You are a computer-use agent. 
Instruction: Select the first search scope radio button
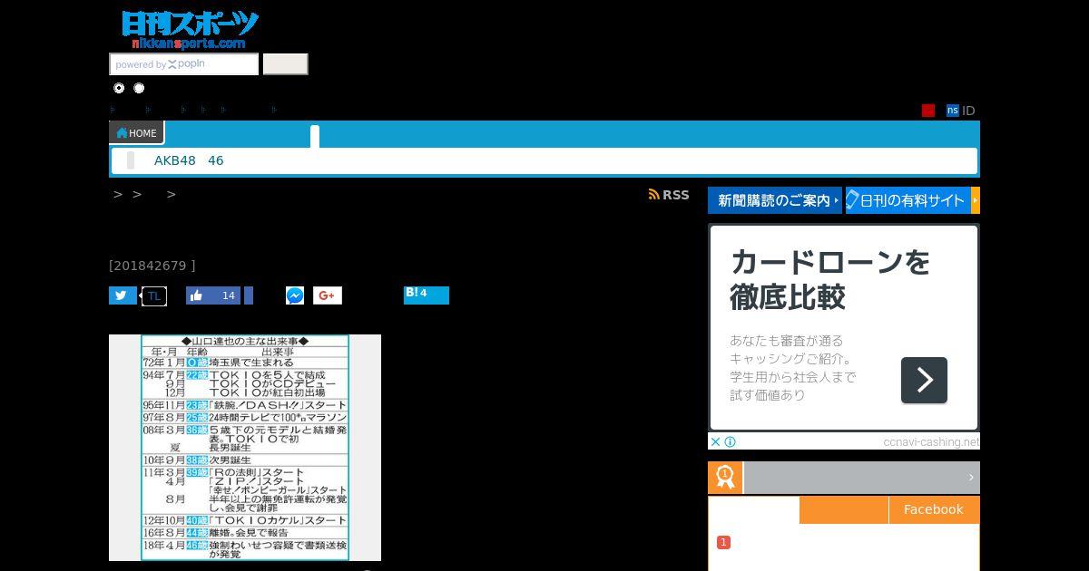[119, 88]
